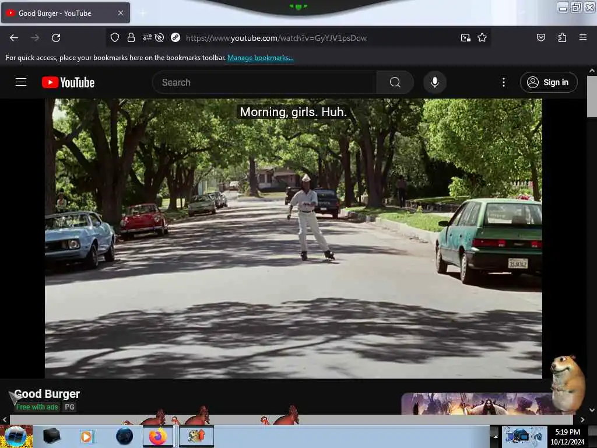Switch to Firefox in the taskbar

point(158,436)
